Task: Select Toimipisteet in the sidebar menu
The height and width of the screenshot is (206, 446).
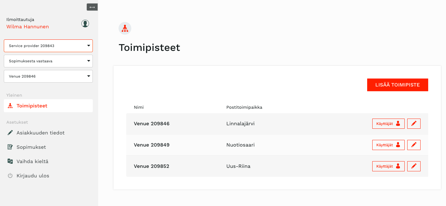Action: point(48,106)
